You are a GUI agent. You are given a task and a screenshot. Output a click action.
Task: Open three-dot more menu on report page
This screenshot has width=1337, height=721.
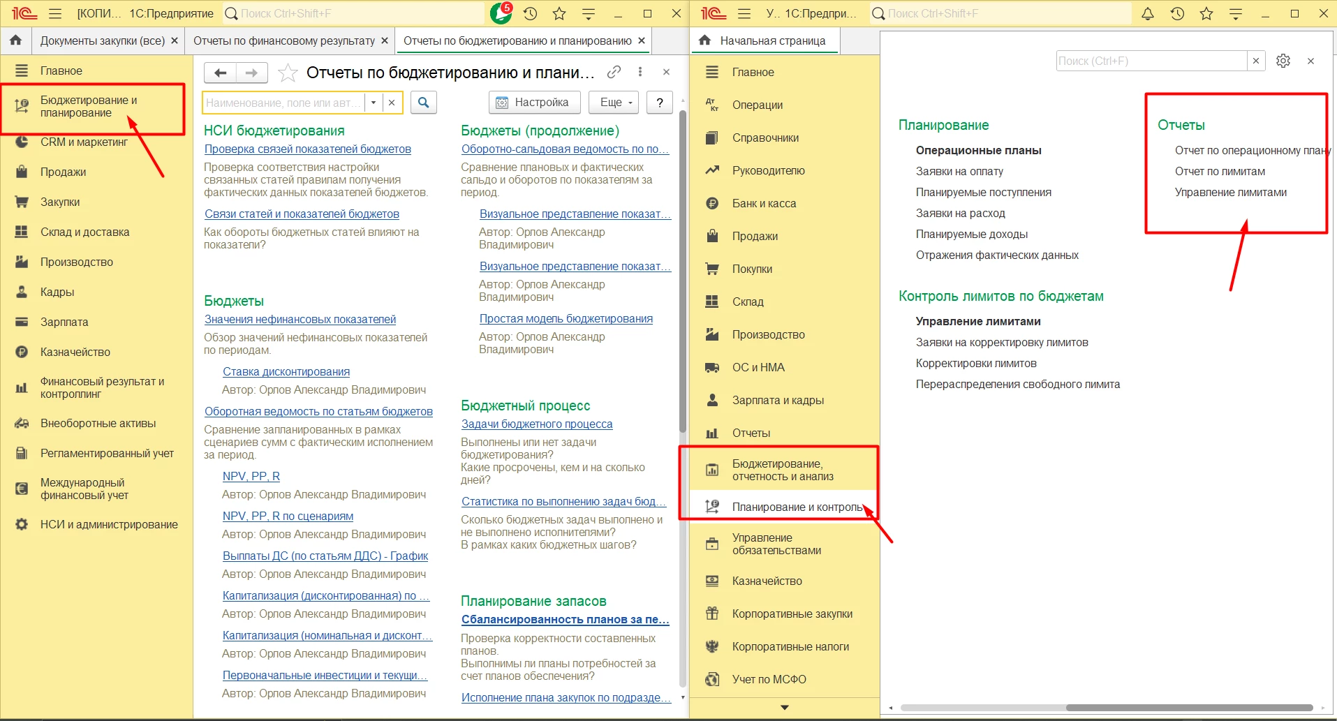click(640, 72)
